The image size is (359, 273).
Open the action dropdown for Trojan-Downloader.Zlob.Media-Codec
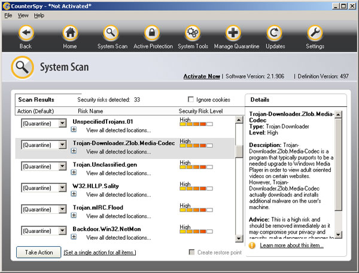[62, 145]
